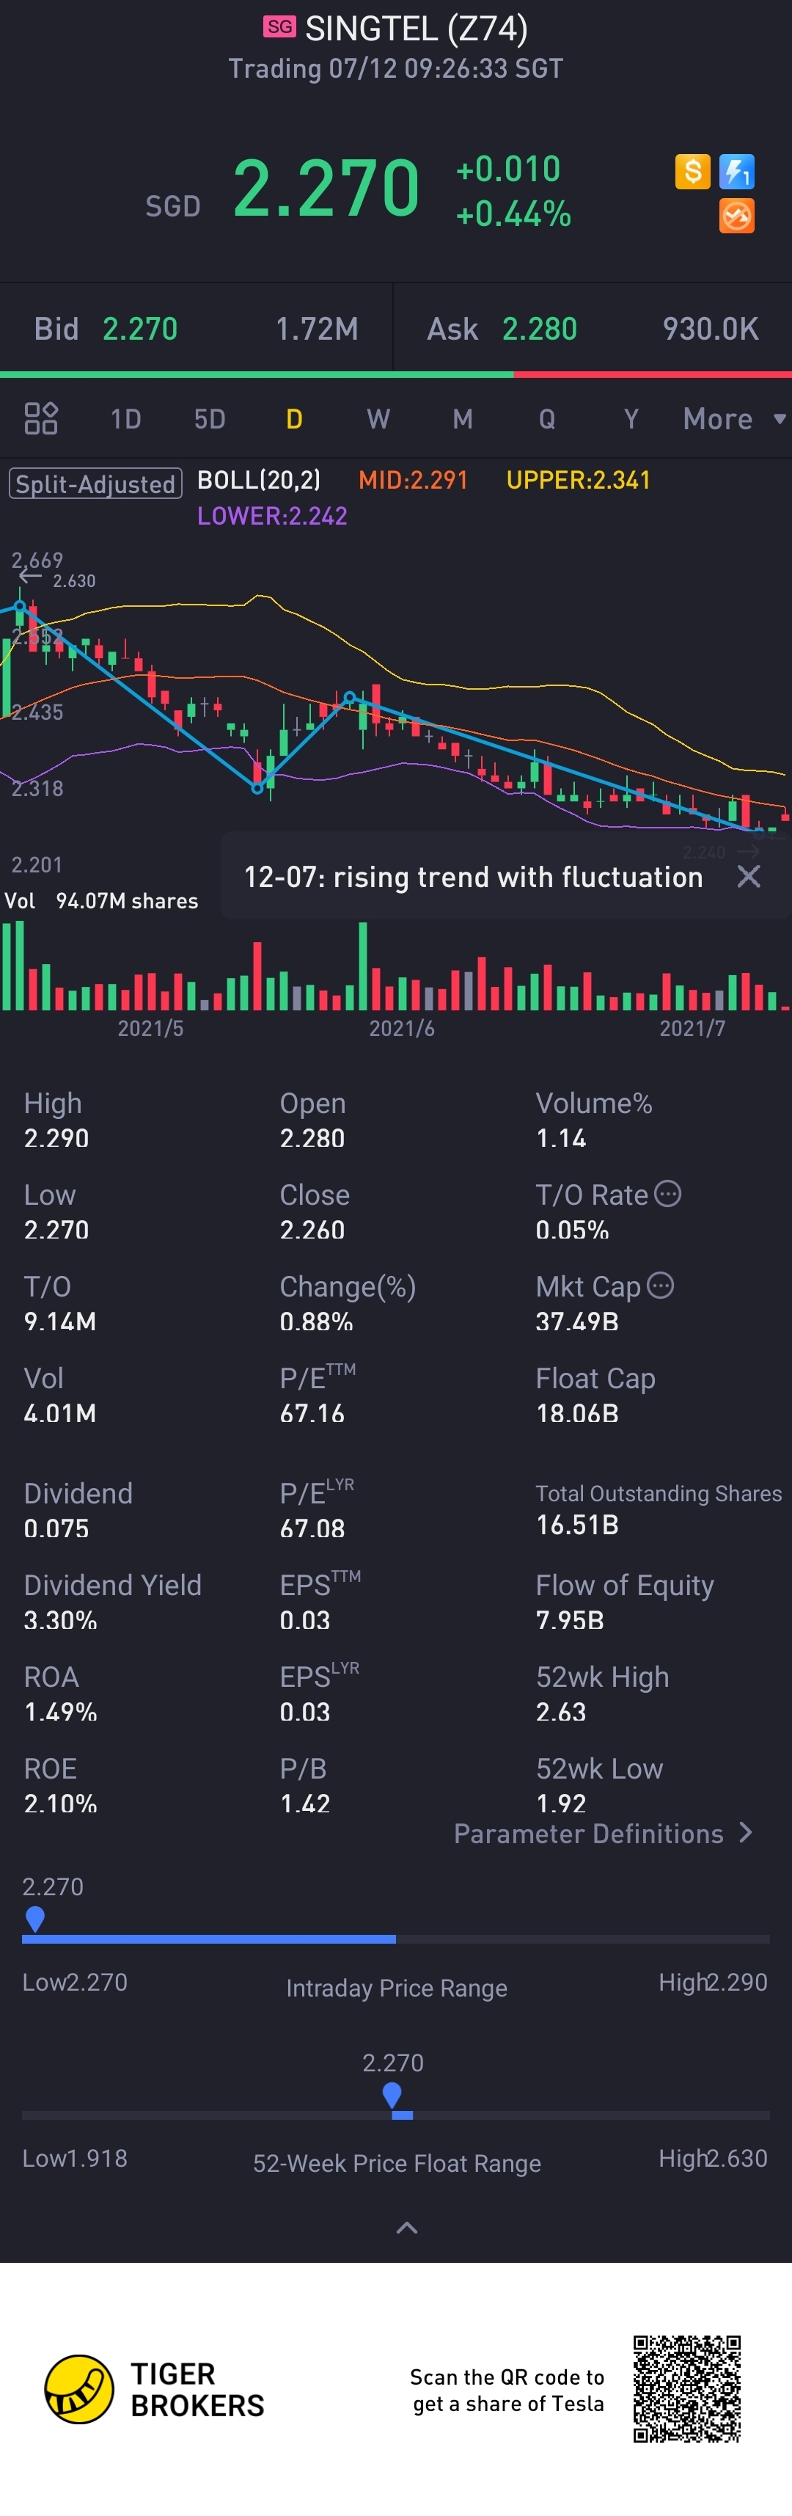Tap the Bid price 2.270

click(139, 329)
